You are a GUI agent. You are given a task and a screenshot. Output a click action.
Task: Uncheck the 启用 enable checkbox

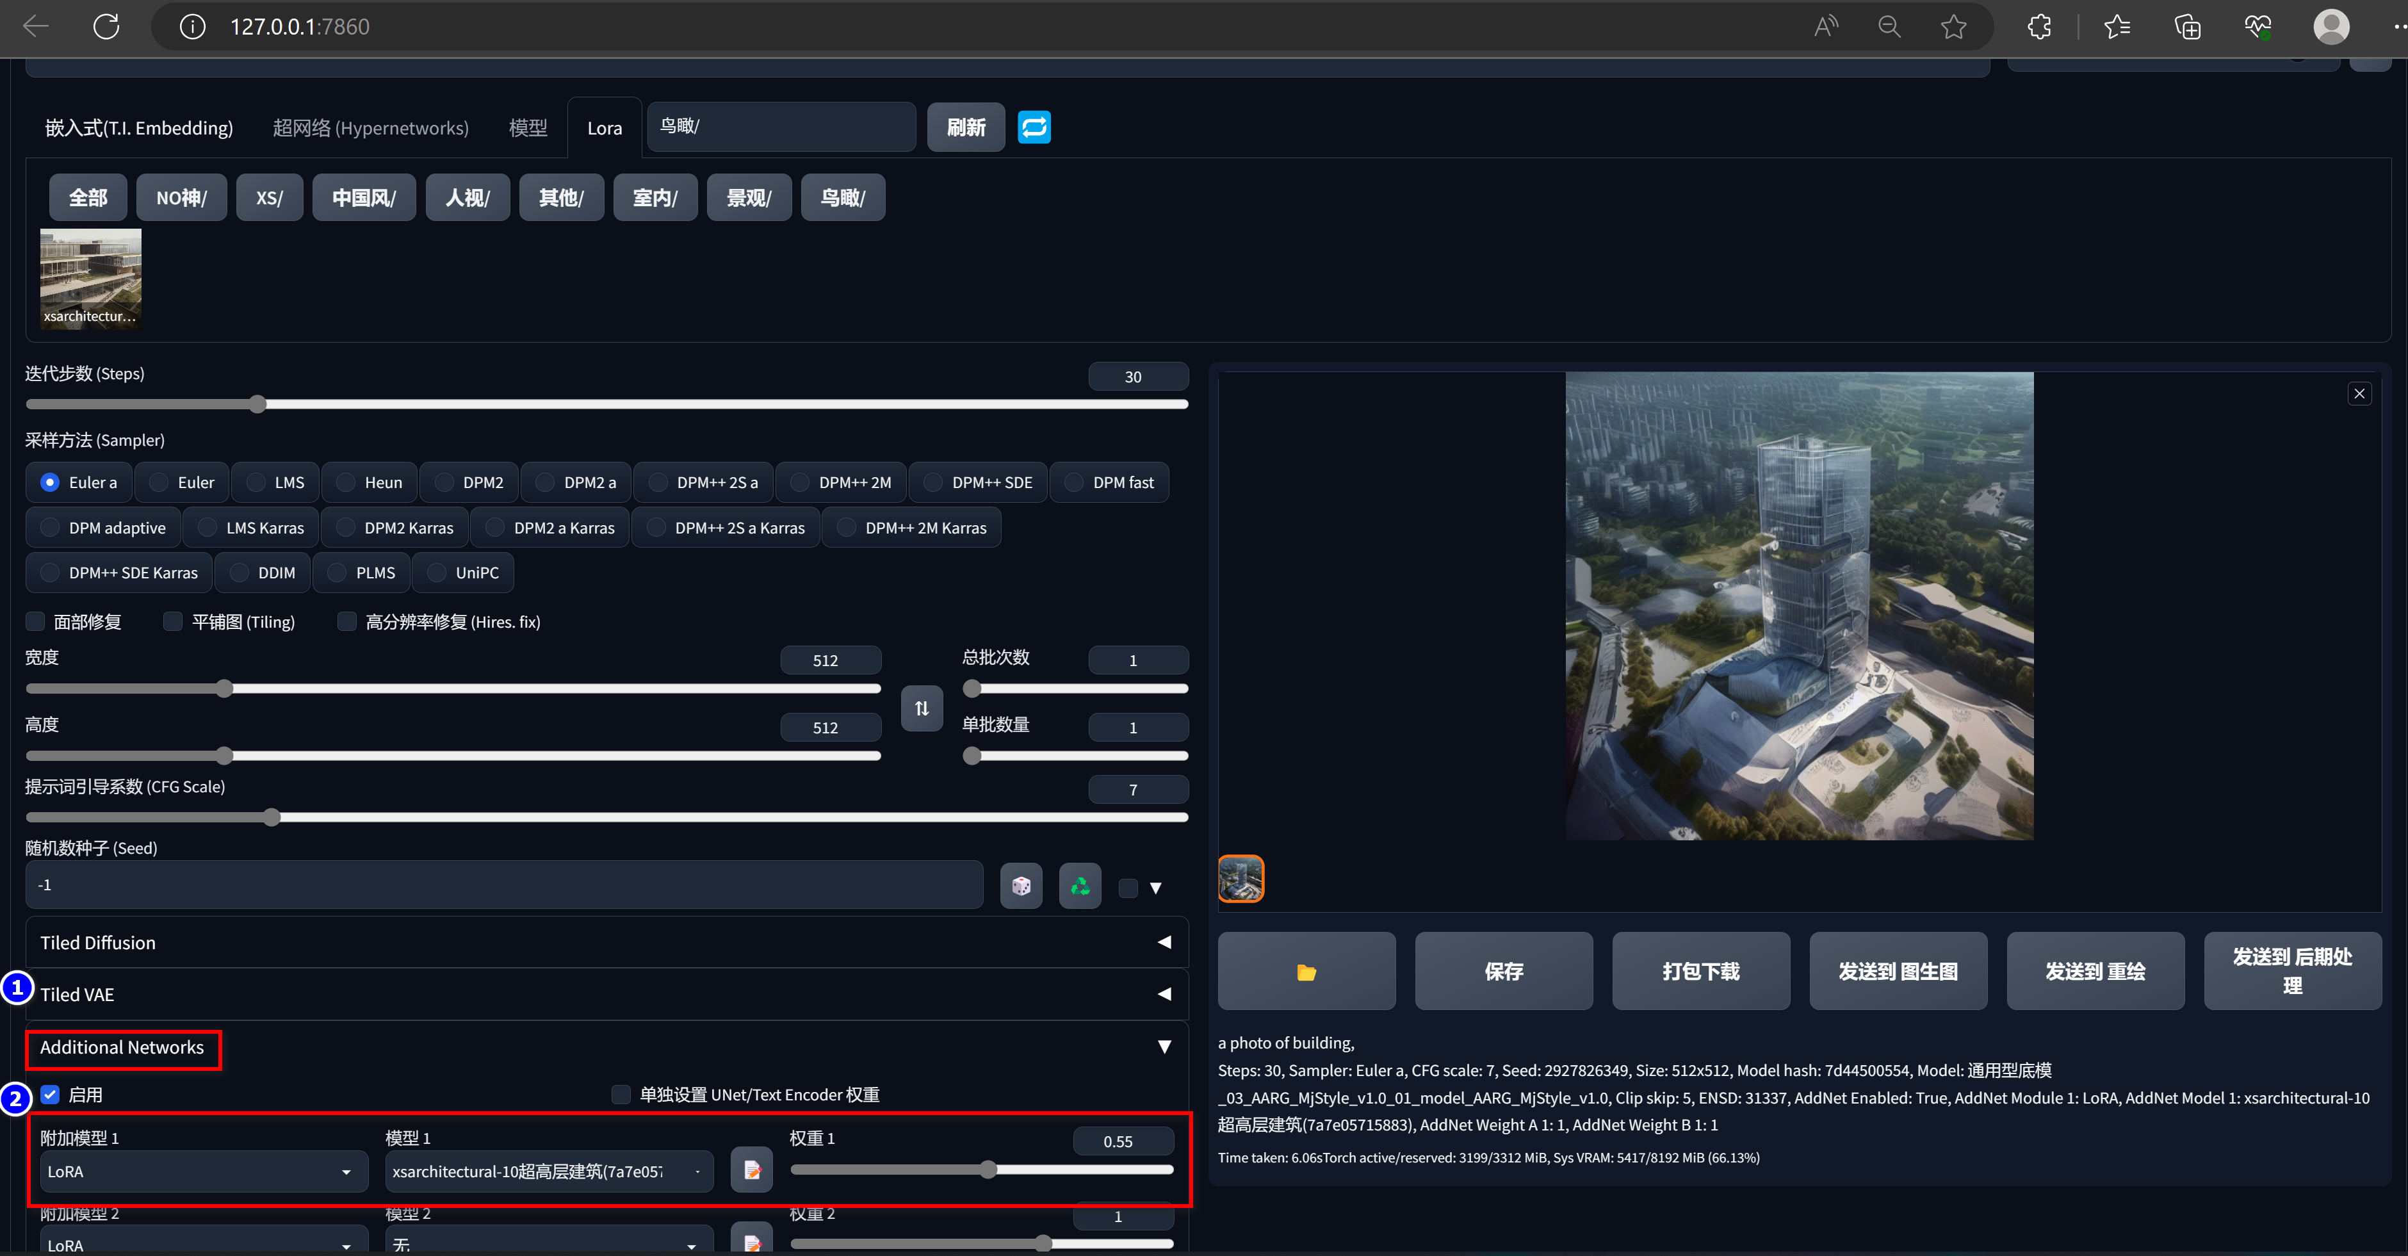pyautogui.click(x=51, y=1094)
